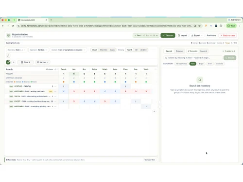Viewport: 243px width, 182px height.
Task: Click the expand fullscreen arrows icon
Action: click(8, 55)
